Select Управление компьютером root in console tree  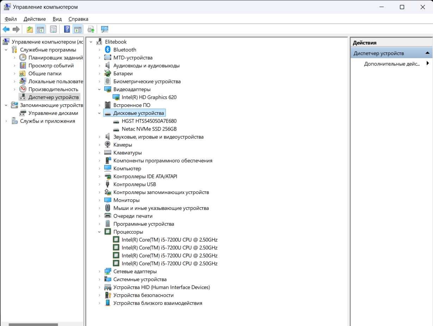pyautogui.click(x=47, y=42)
